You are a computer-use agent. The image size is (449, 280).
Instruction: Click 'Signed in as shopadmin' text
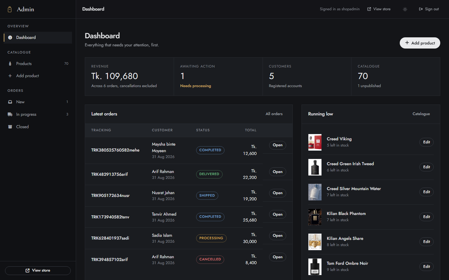pyautogui.click(x=340, y=9)
